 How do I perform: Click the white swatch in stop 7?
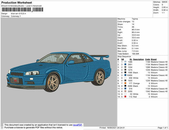(x=125, y=78)
